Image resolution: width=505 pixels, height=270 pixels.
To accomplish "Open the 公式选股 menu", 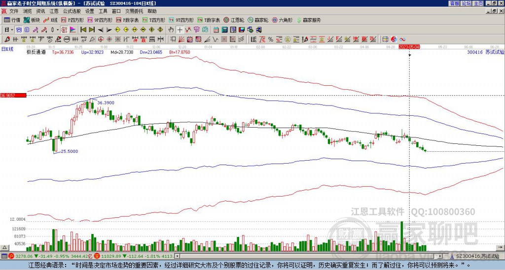I will pyautogui.click(x=72, y=11).
